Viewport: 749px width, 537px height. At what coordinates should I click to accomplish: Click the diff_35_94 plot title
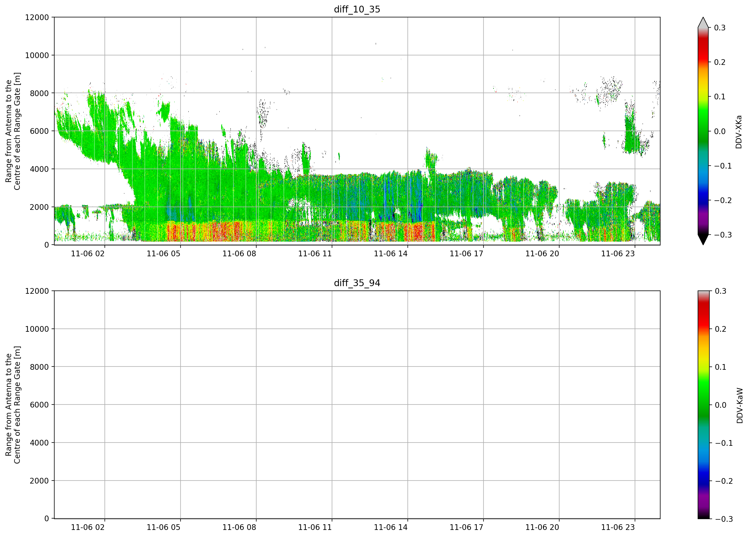tap(357, 283)
